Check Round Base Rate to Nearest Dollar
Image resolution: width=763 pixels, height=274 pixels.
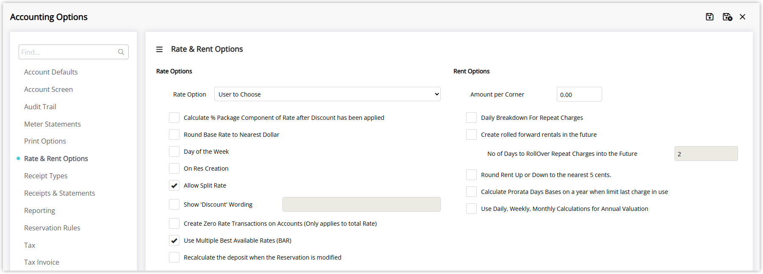(174, 135)
